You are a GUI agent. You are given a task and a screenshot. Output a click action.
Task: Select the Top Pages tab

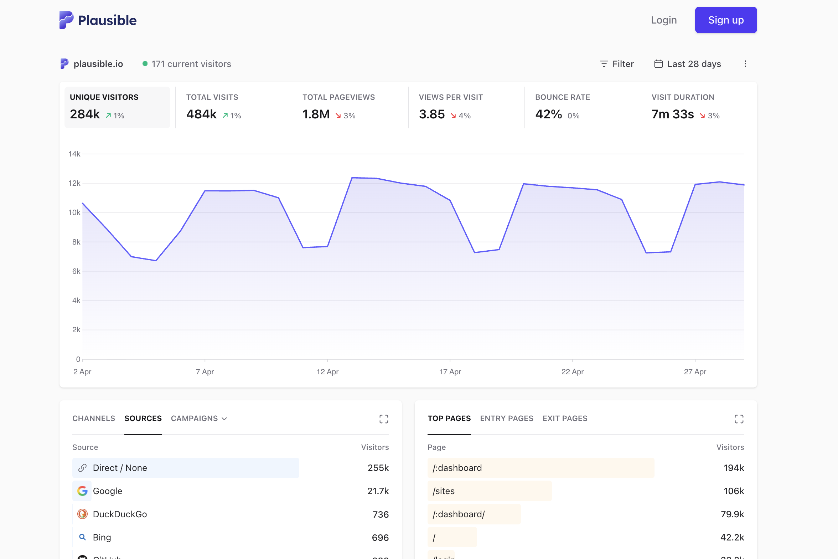point(449,419)
